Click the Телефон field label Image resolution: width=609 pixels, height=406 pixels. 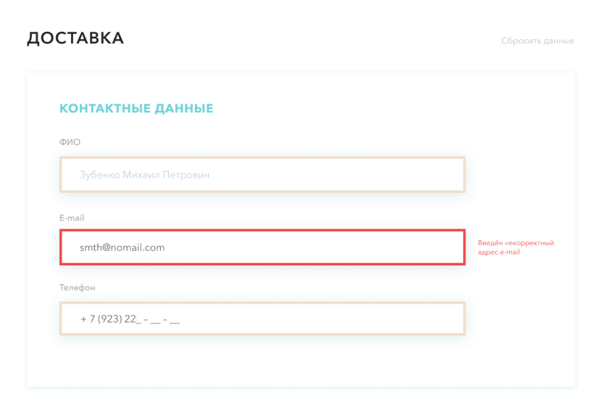[78, 288]
